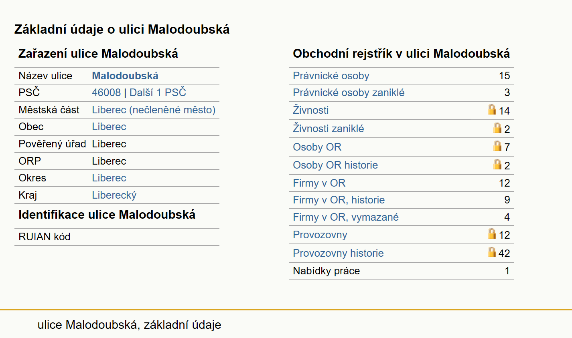
Task: Select the Okres Liberec link
Action: coord(109,178)
